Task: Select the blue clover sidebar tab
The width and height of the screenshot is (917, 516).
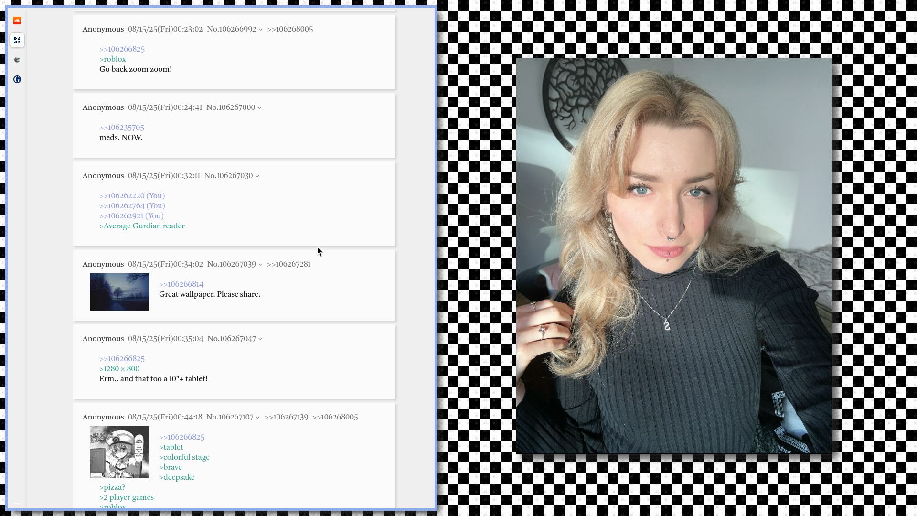Action: click(x=17, y=40)
